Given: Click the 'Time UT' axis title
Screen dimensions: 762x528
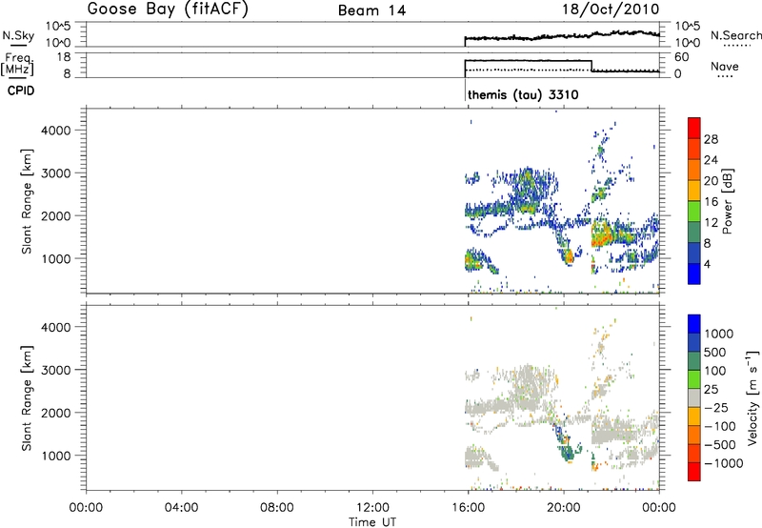Looking at the screenshot, I should pos(372,522).
